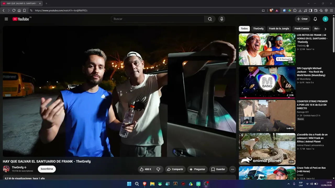
Task: Like the video with 488 K likes
Action: coord(146,169)
